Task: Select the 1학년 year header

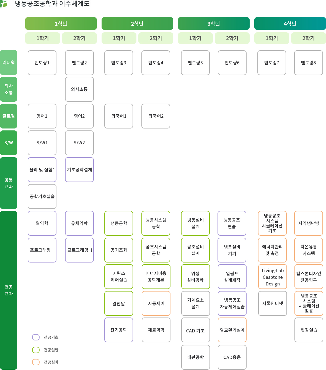Action: (x=61, y=23)
